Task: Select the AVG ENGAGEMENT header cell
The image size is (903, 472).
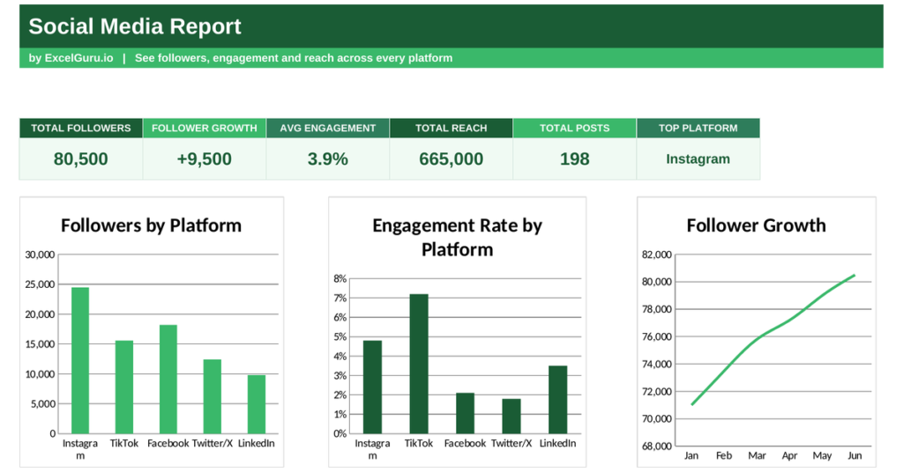Action: point(328,129)
